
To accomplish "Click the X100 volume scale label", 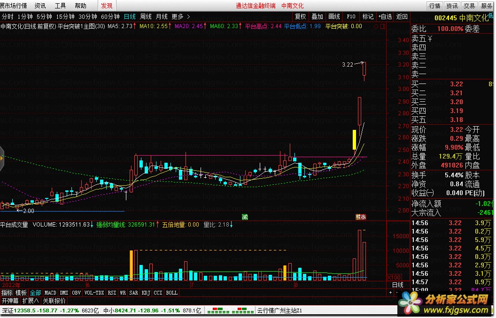I will [x=394, y=278].
